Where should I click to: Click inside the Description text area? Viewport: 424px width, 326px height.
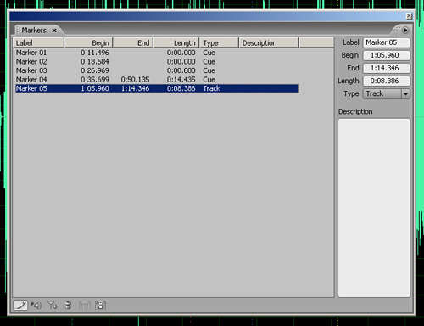[x=374, y=208]
